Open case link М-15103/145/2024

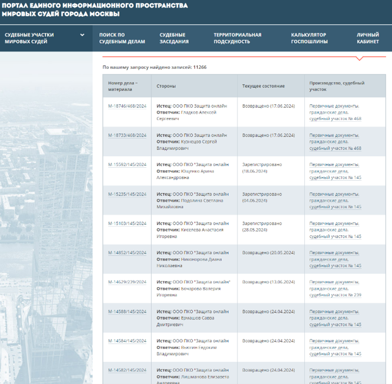point(127,223)
